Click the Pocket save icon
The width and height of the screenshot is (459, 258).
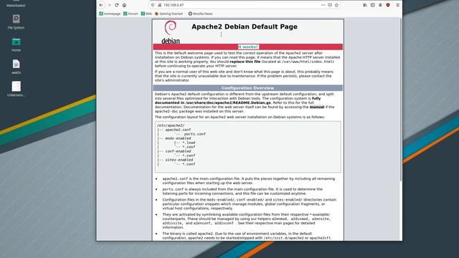pyautogui.click(x=330, y=5)
